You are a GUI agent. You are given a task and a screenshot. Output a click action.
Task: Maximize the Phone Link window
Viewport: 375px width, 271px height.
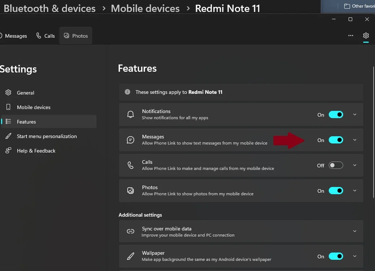(x=350, y=19)
